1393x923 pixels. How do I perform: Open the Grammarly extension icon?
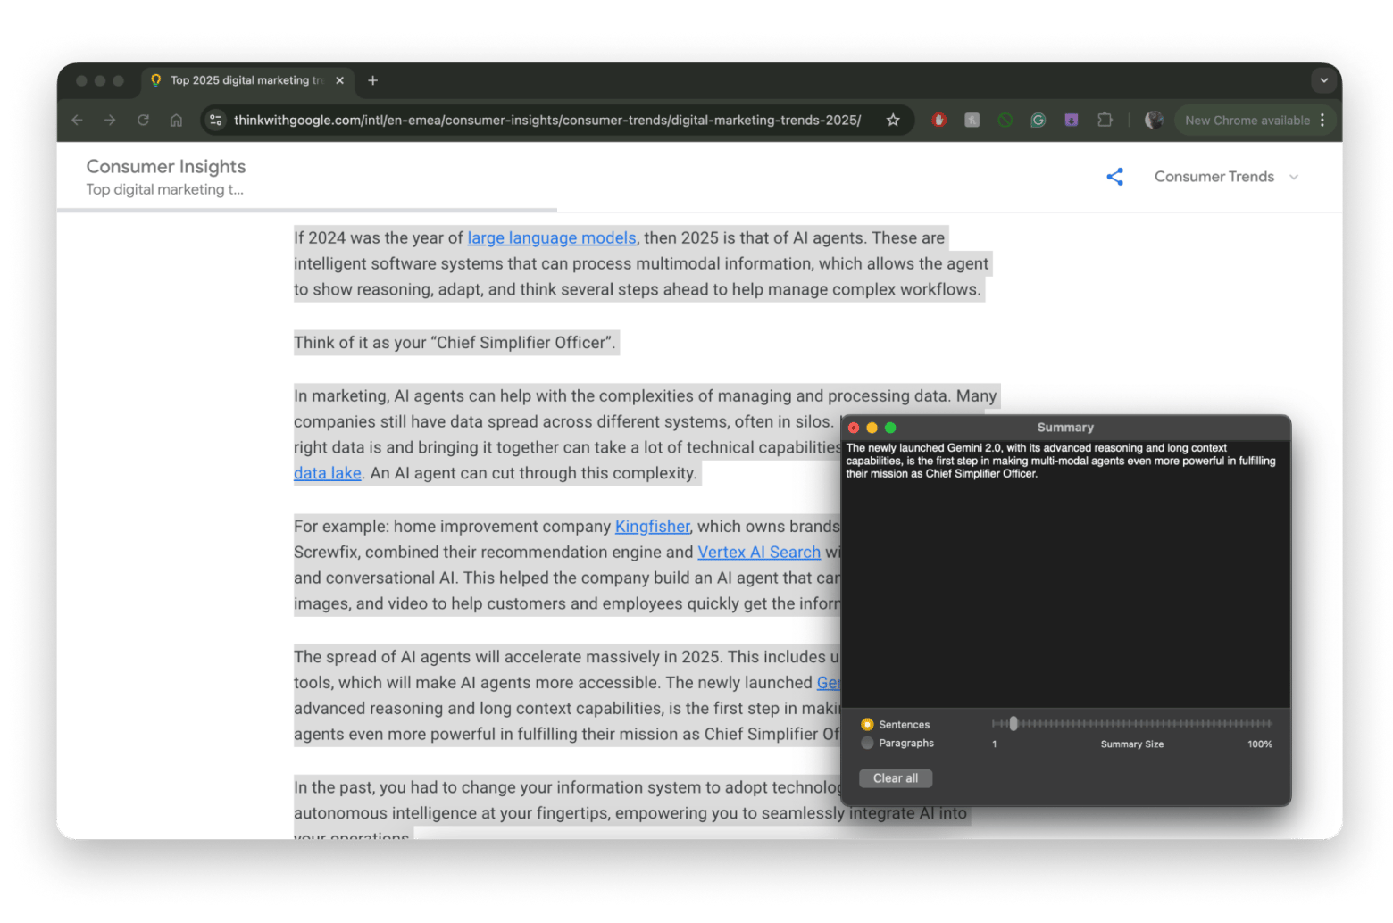tap(1038, 120)
